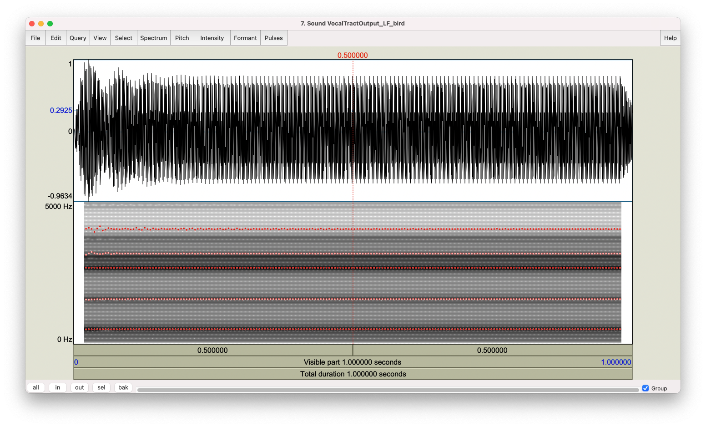The width and height of the screenshot is (706, 427).
Task: Open the Formant menu
Action: [x=245, y=38]
